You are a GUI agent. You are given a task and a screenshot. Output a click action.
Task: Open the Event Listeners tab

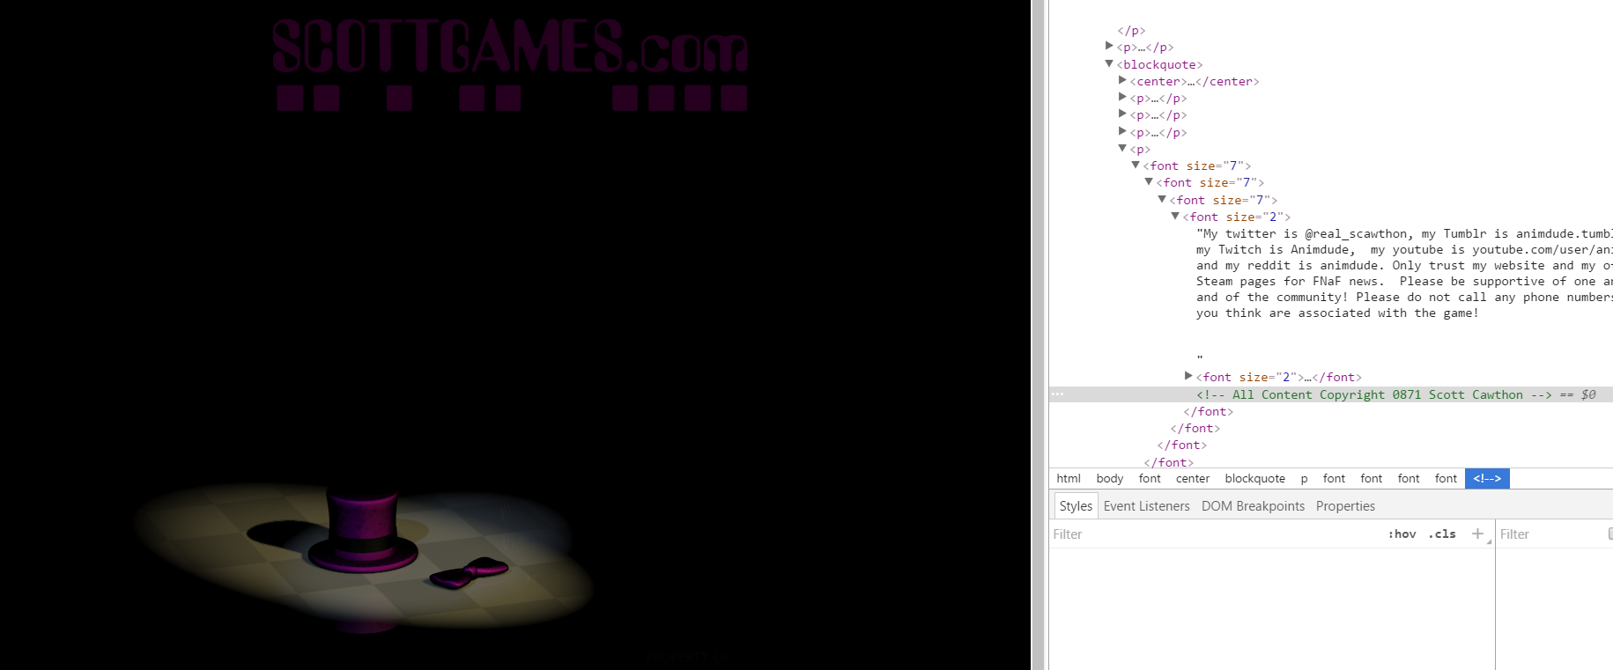(x=1146, y=505)
